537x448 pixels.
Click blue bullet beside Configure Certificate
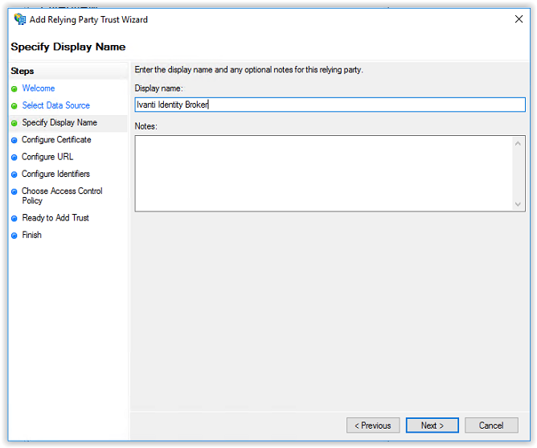point(14,141)
